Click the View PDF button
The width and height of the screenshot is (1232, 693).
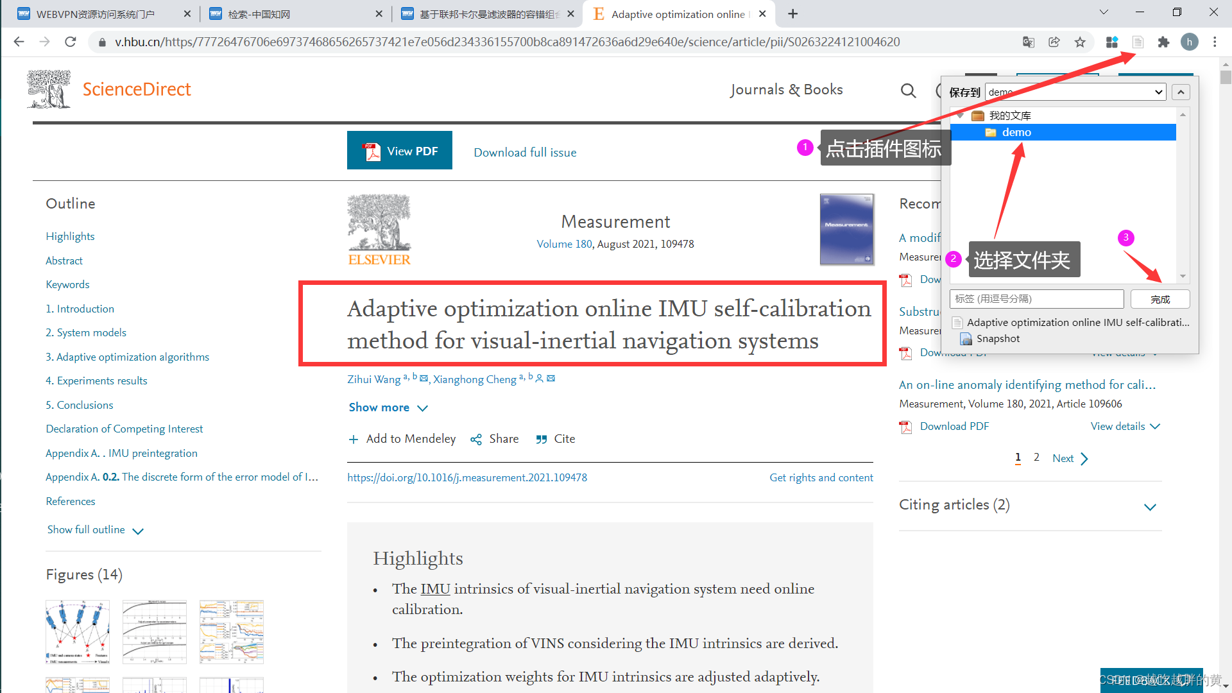coord(399,151)
